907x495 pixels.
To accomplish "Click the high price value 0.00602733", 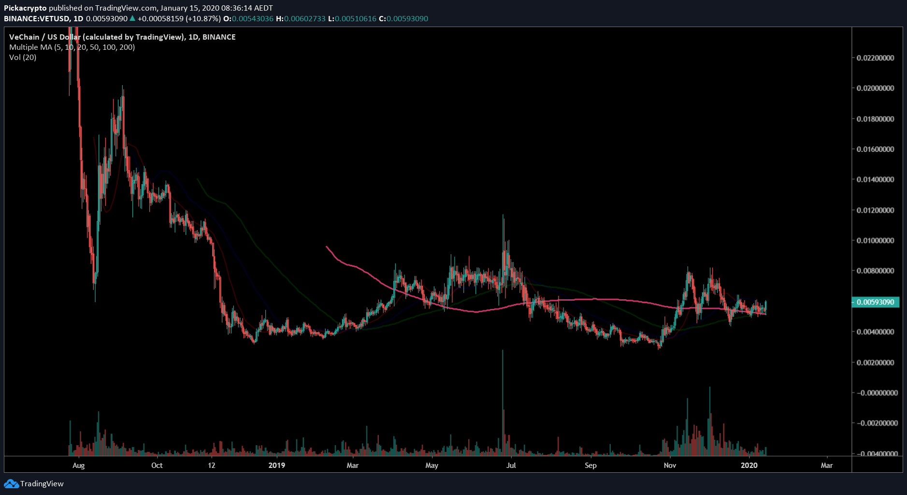I will pos(304,19).
